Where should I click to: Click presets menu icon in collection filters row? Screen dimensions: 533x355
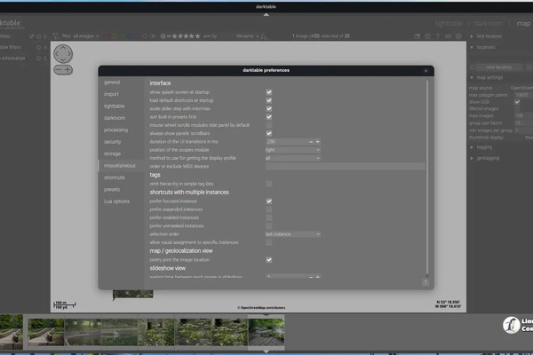45,47
